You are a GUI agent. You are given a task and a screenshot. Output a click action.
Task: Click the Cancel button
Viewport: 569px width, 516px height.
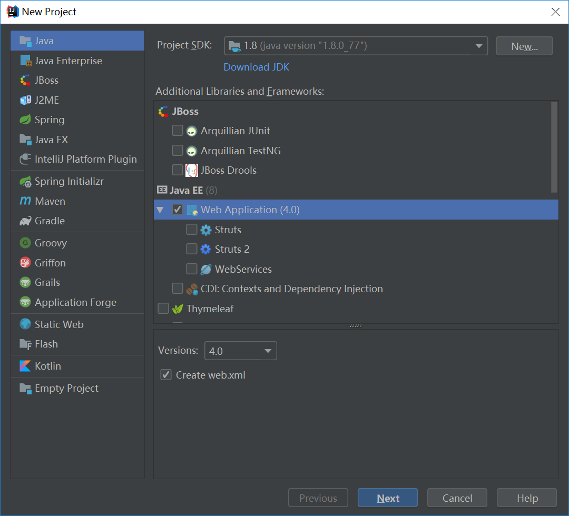click(x=457, y=498)
